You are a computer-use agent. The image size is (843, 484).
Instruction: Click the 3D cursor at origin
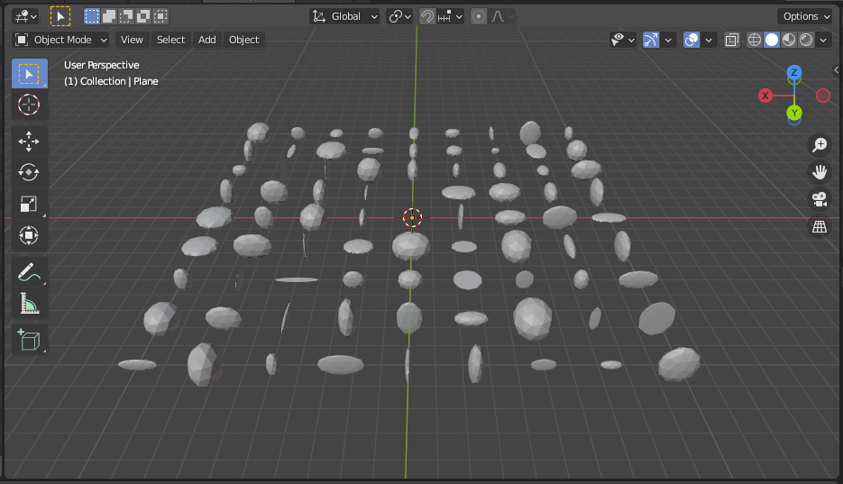(412, 217)
